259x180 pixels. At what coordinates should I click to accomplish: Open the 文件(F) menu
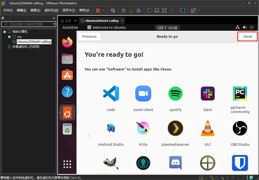pyautogui.click(x=8, y=10)
